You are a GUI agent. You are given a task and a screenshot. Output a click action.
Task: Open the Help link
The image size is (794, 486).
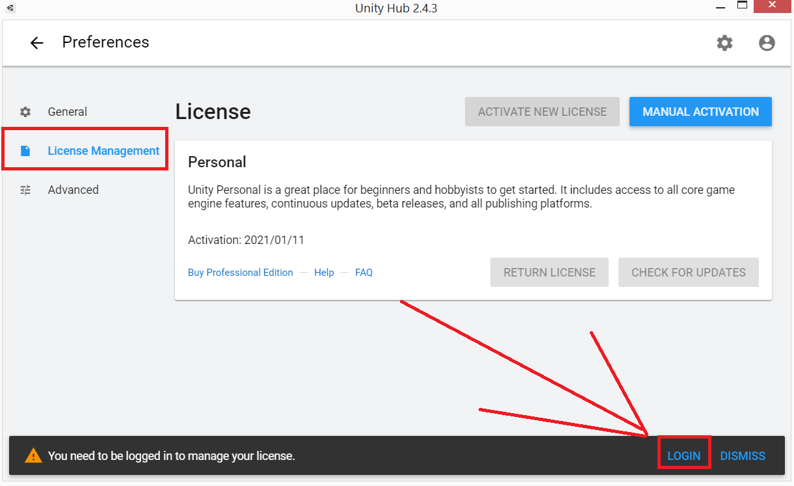click(x=324, y=273)
